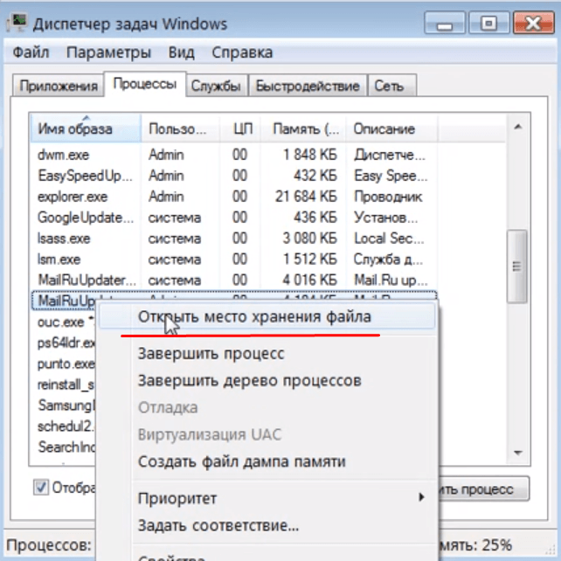The image size is (561, 561).
Task: Switch to the Быстродействие tab
Action: [x=308, y=86]
